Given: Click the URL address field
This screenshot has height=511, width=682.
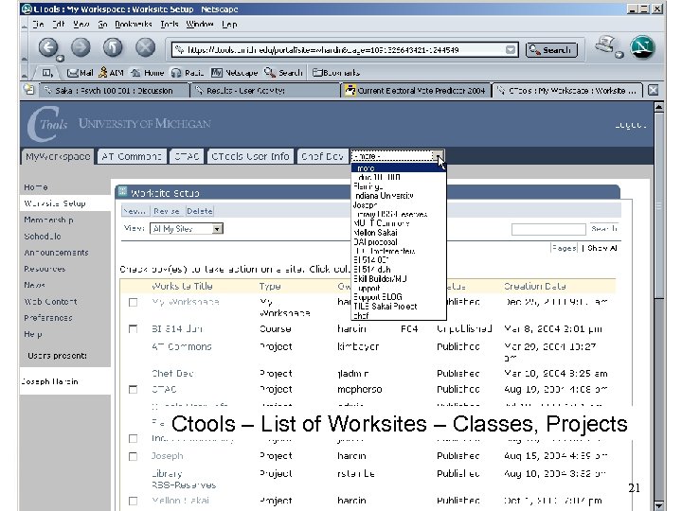Looking at the screenshot, I should tap(346, 49).
